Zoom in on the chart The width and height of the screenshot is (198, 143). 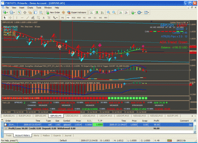[108, 12]
